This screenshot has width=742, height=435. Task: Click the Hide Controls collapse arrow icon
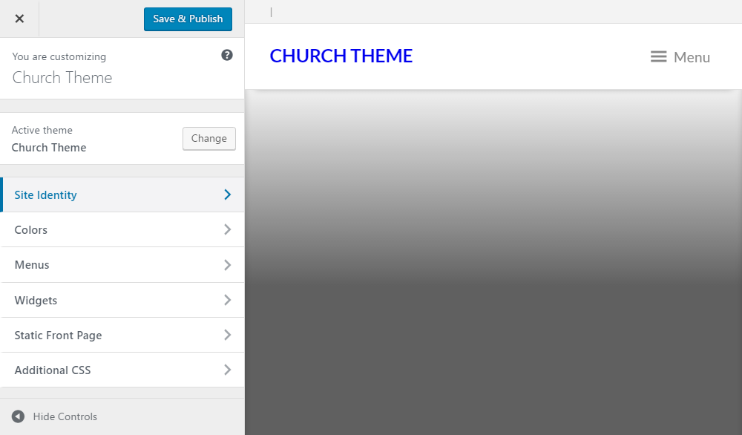[18, 416]
